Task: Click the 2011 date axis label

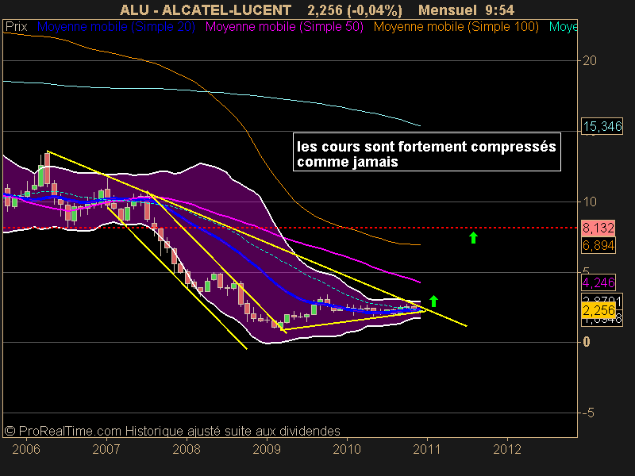Action: point(427,449)
